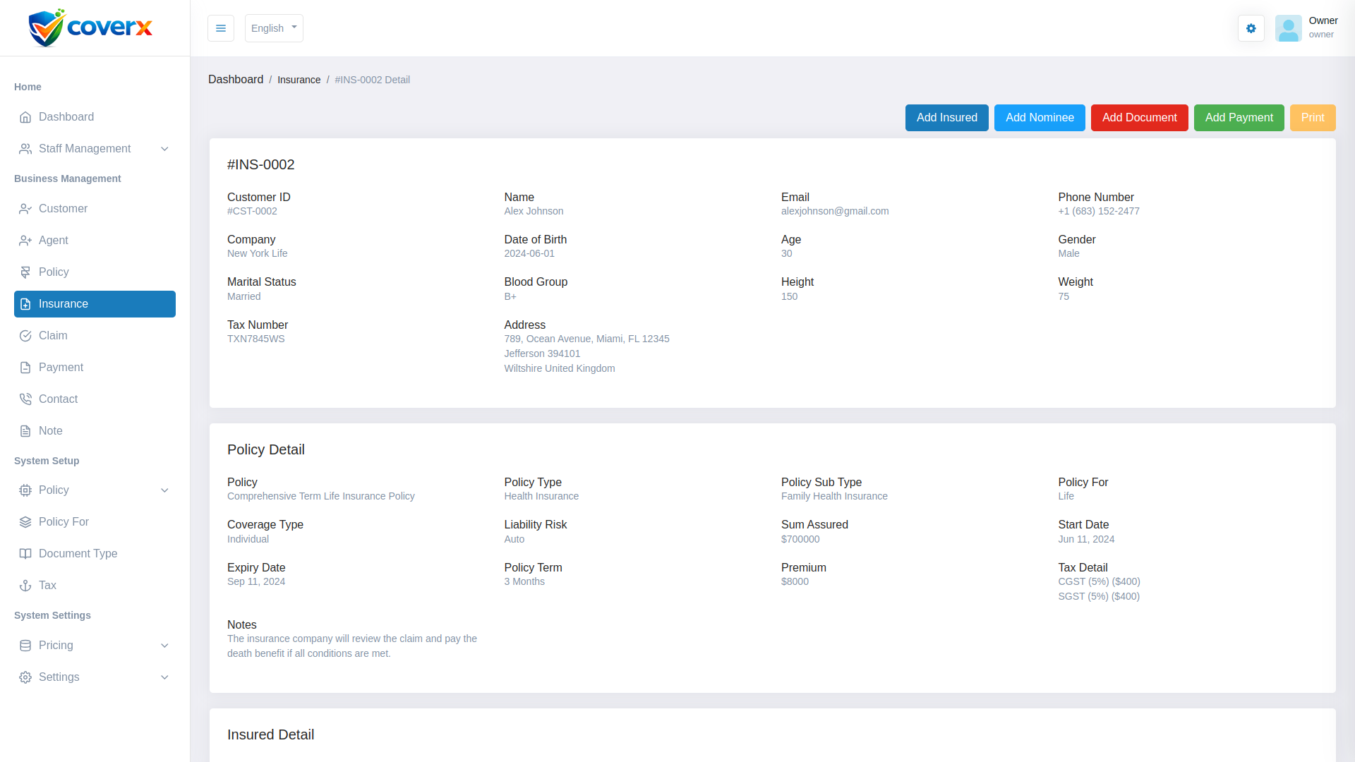This screenshot has width=1355, height=762.
Task: Click the Dashboard home icon in sidebar
Action: [x=25, y=117]
